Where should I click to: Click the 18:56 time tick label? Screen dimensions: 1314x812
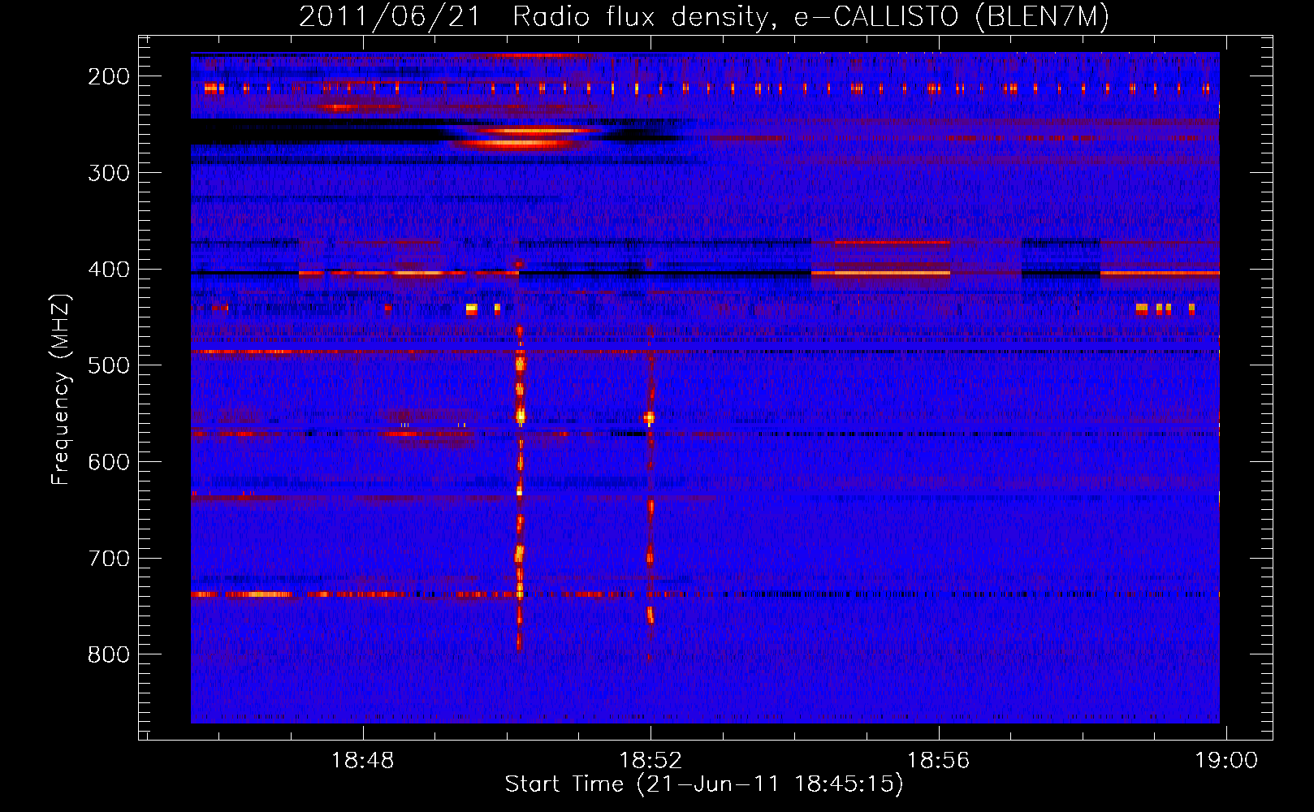939,761
